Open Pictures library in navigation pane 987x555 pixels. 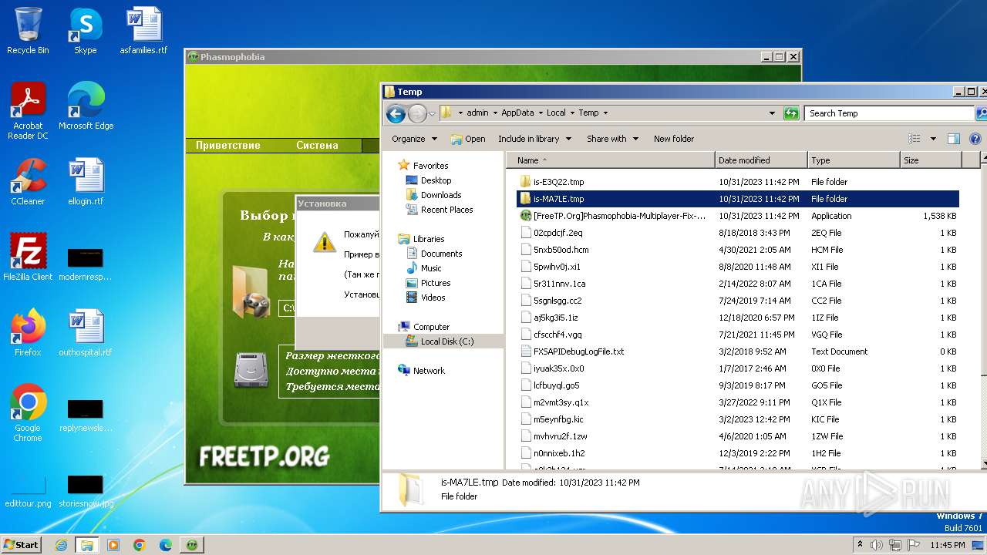tap(436, 283)
